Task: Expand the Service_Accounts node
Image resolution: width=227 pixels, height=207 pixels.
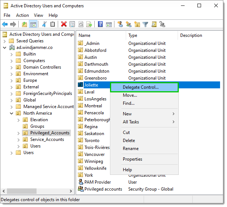Action: tap(18, 140)
